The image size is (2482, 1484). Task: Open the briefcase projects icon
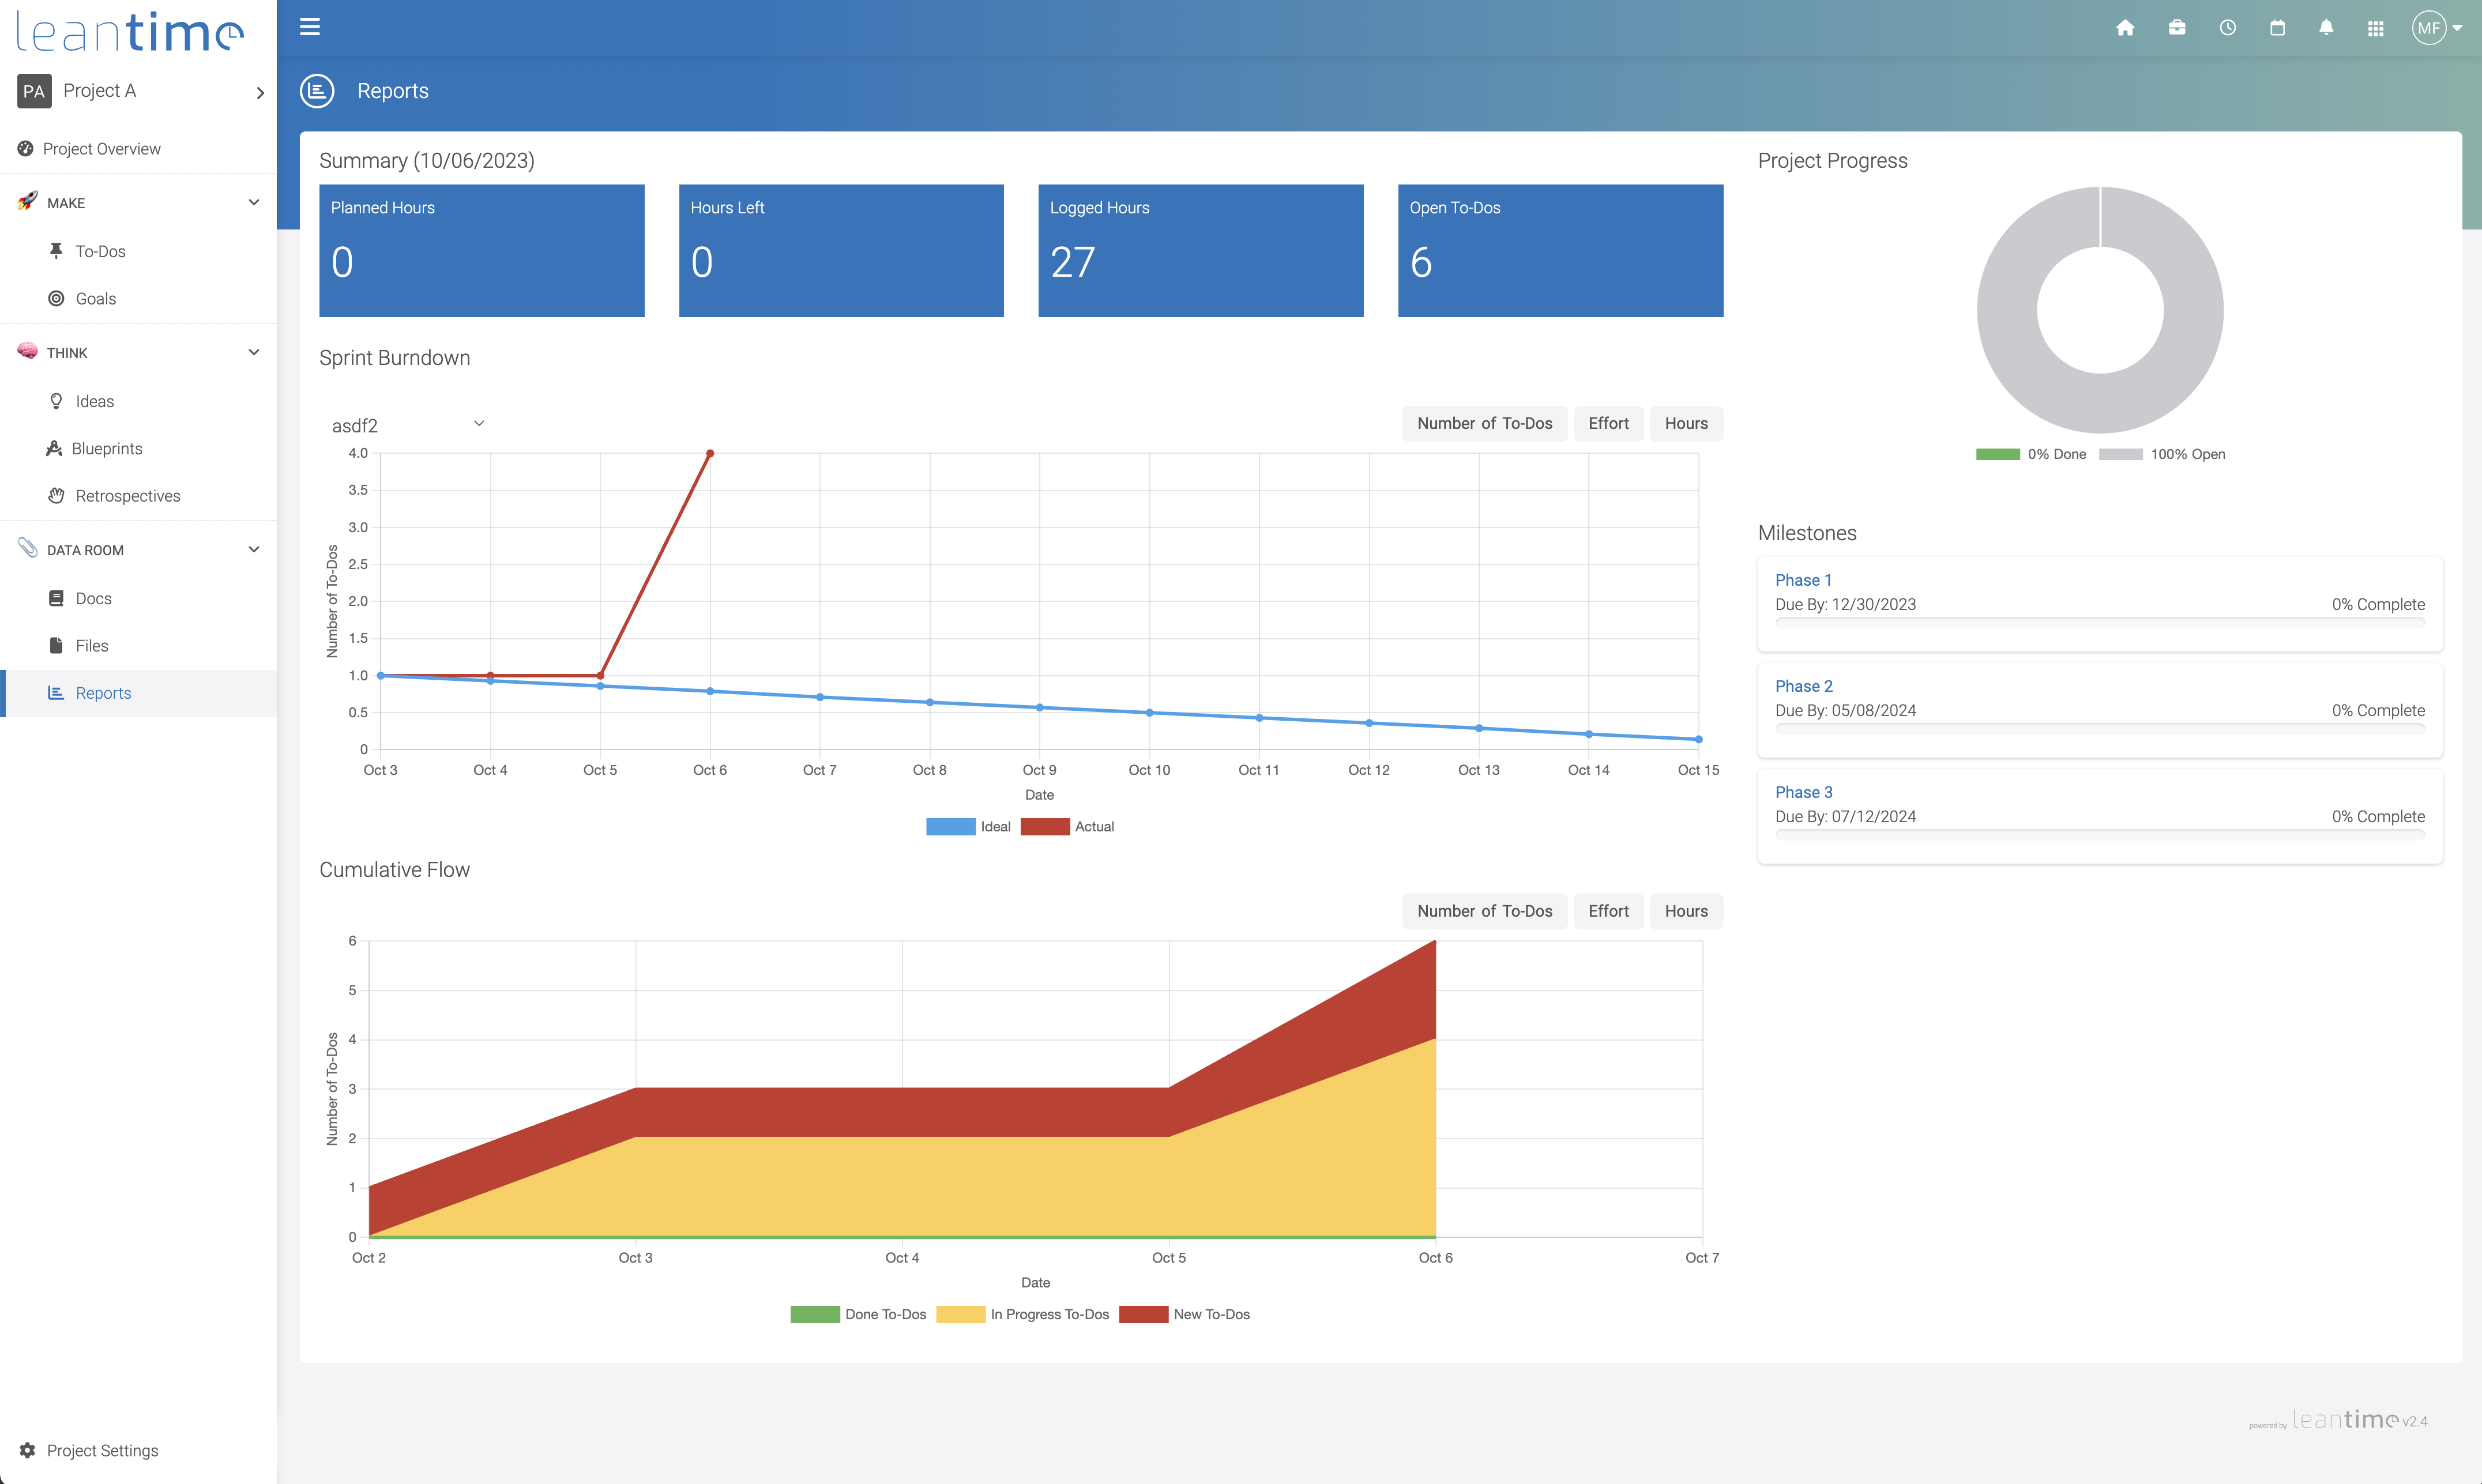tap(2176, 28)
